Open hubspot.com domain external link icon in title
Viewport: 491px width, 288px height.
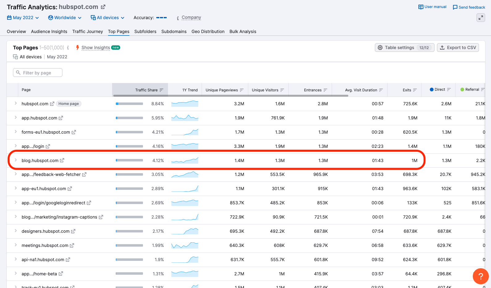pyautogui.click(x=103, y=7)
